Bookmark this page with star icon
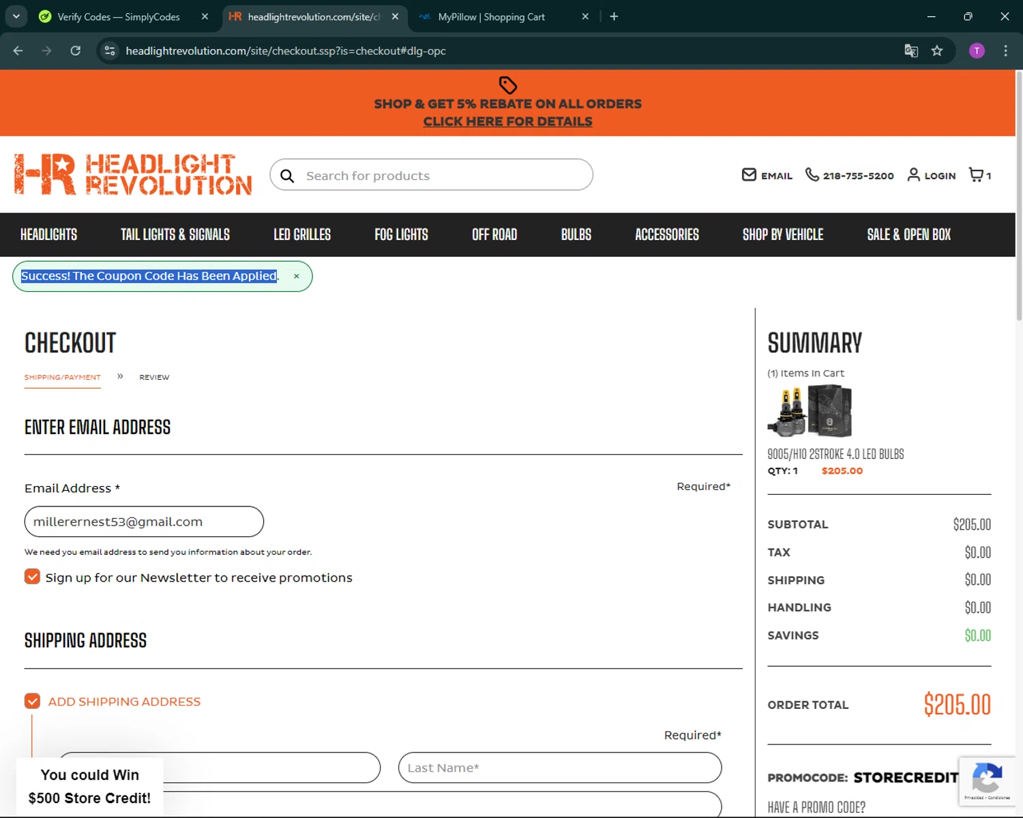Viewport: 1023px width, 818px height. click(x=937, y=50)
